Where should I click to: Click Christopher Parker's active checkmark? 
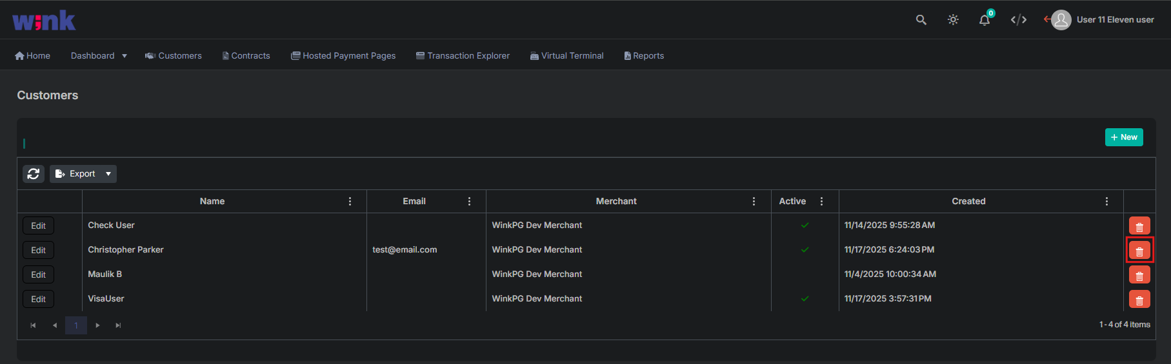tap(805, 250)
